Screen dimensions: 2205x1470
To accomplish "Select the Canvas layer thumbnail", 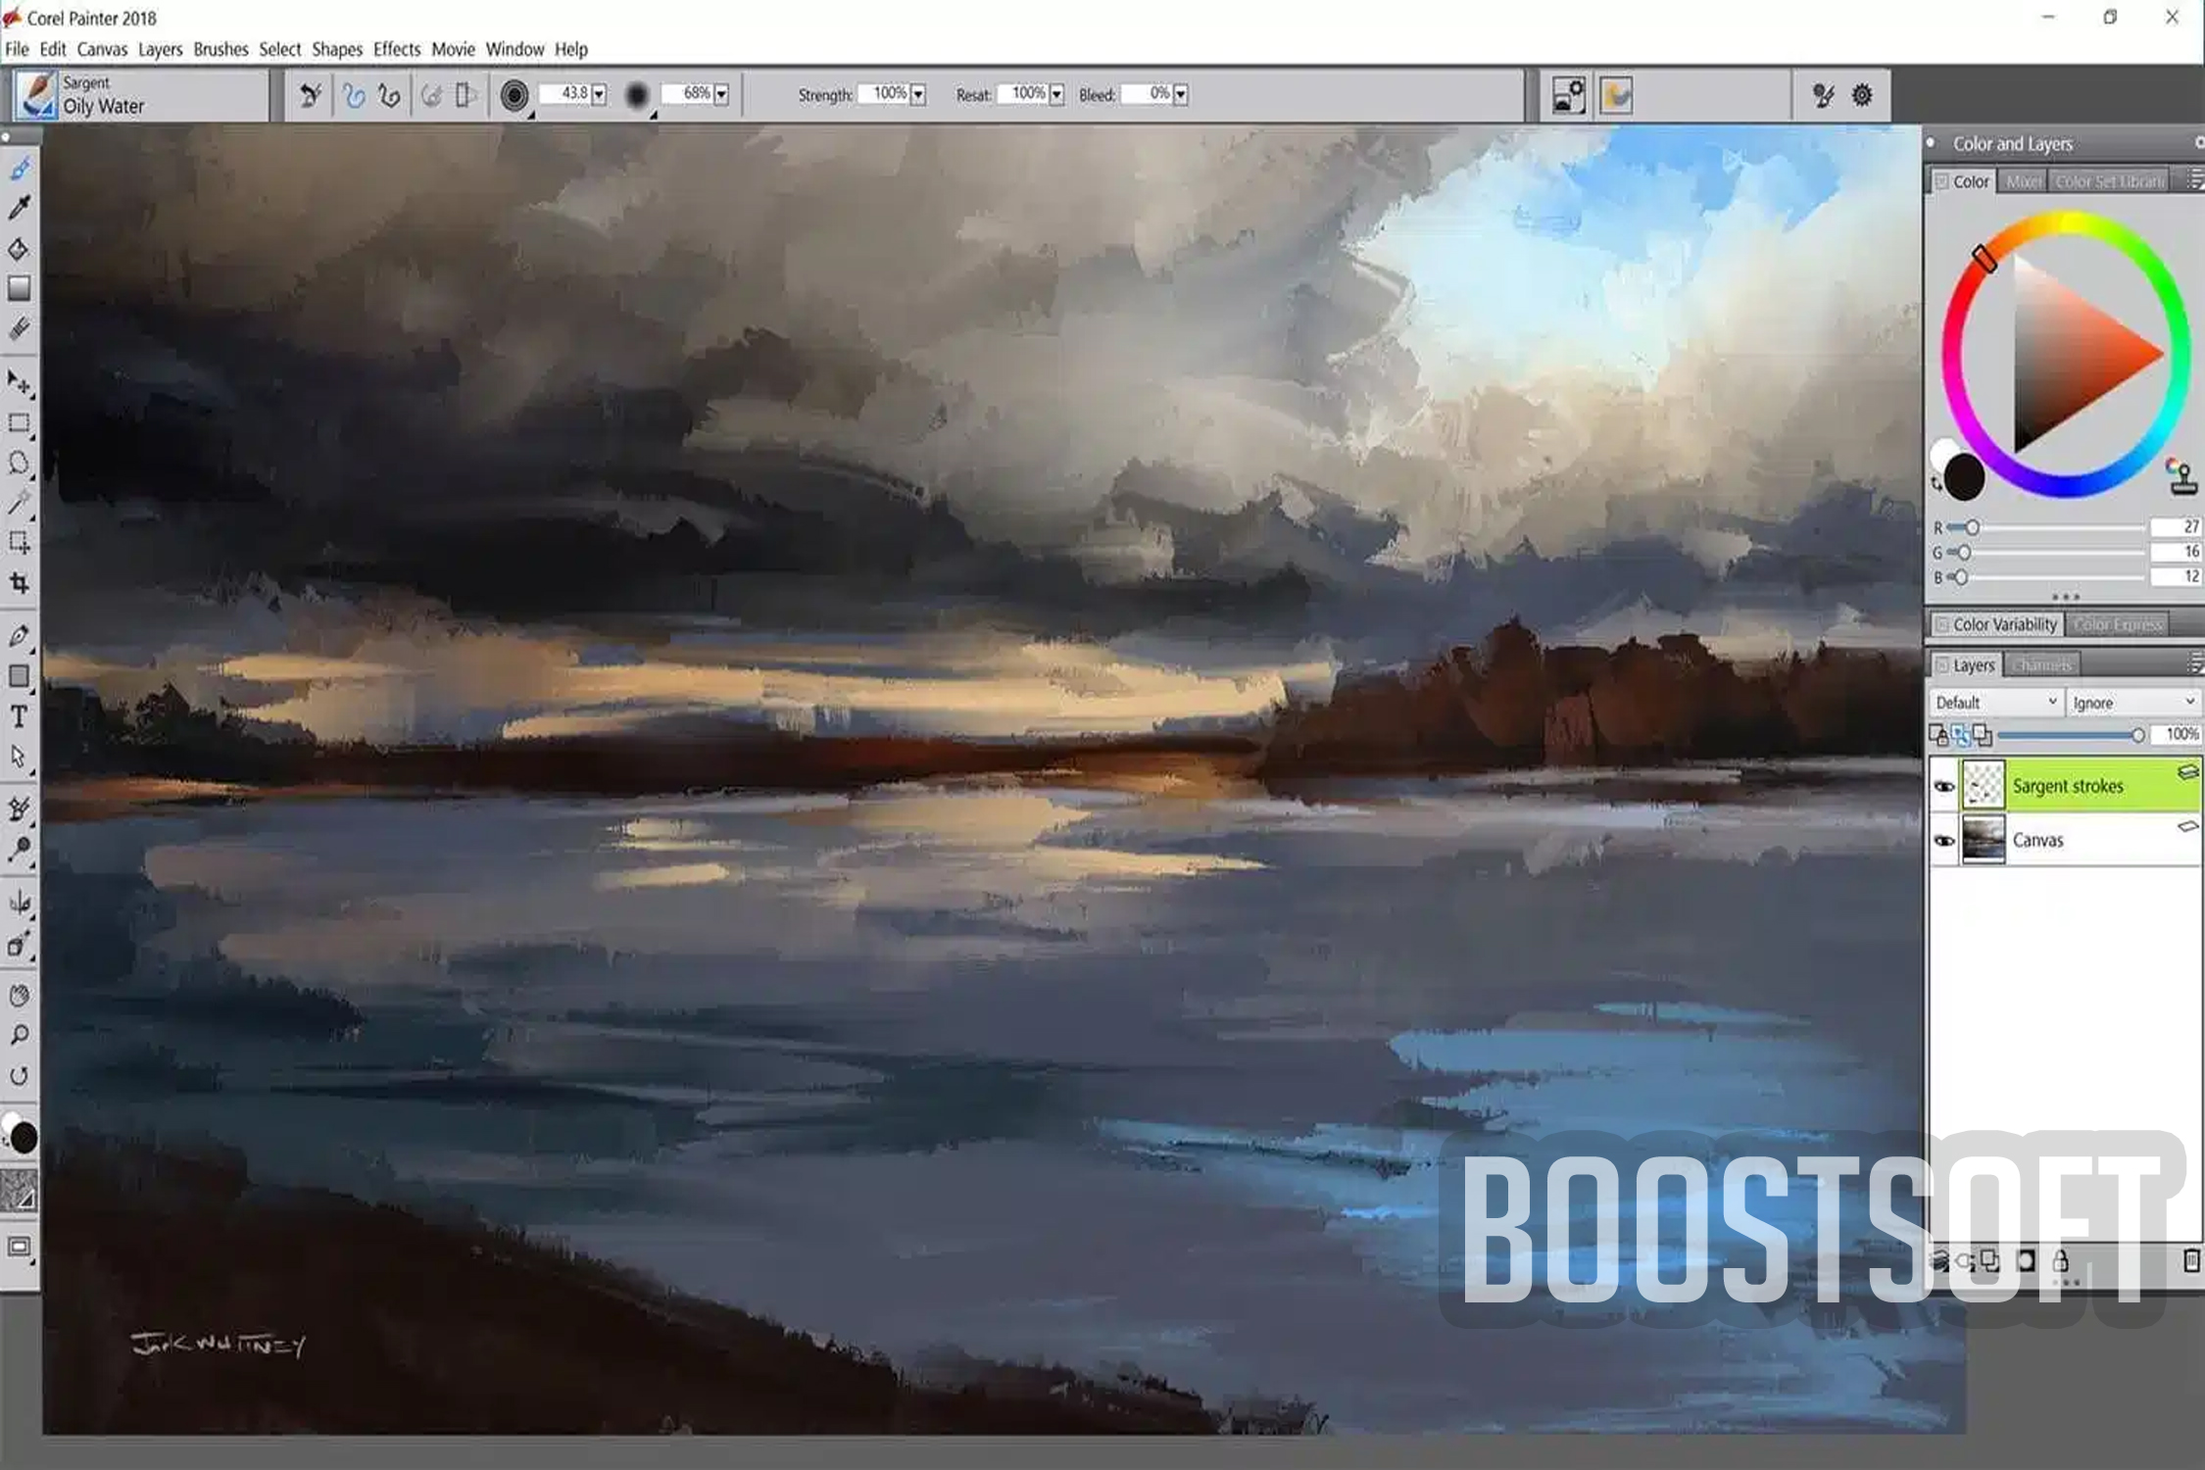I will [x=1984, y=840].
